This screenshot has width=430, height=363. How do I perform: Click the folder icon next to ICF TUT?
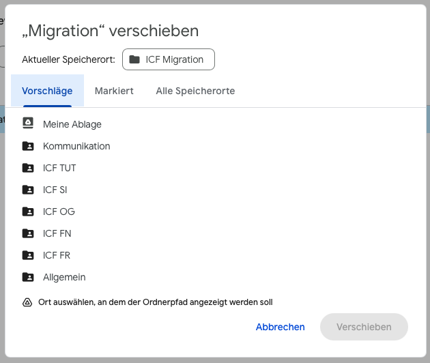pos(27,168)
